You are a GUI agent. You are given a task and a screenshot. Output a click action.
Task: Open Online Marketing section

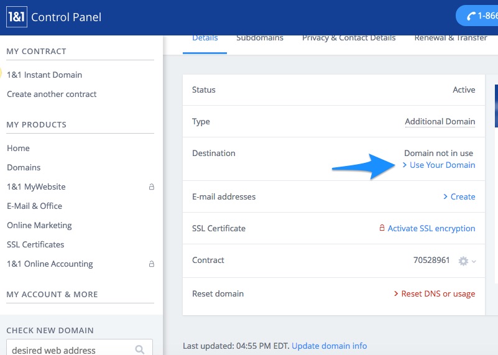click(39, 226)
